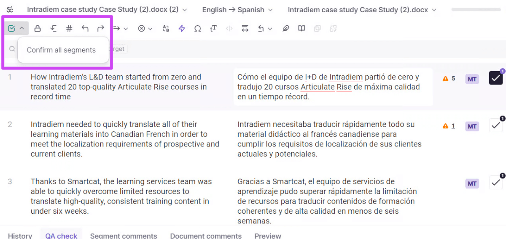Click the orange warning triangle on segment 2

pyautogui.click(x=445, y=126)
